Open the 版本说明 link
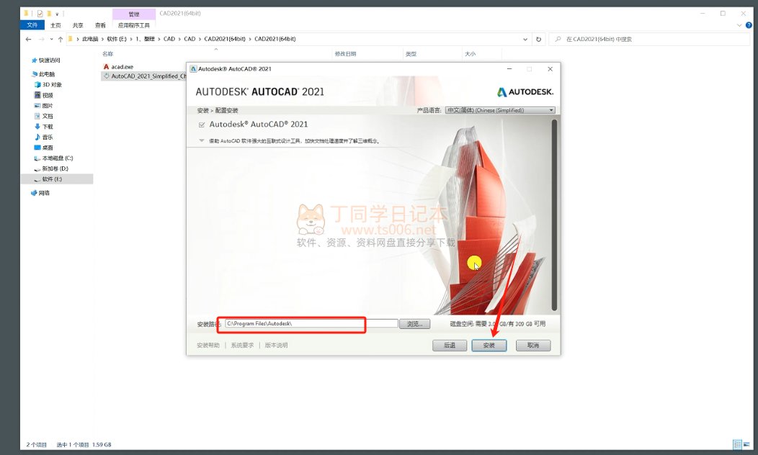Screen dimensions: 758x455 pyautogui.click(x=276, y=346)
